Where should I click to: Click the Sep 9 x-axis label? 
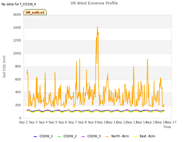[x=92, y=122]
